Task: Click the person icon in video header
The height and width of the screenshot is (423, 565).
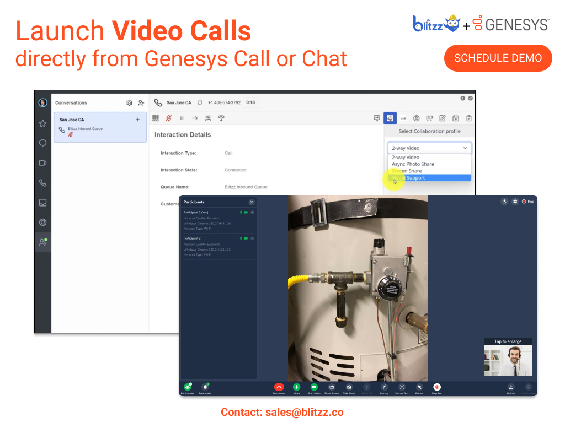Action: (504, 202)
